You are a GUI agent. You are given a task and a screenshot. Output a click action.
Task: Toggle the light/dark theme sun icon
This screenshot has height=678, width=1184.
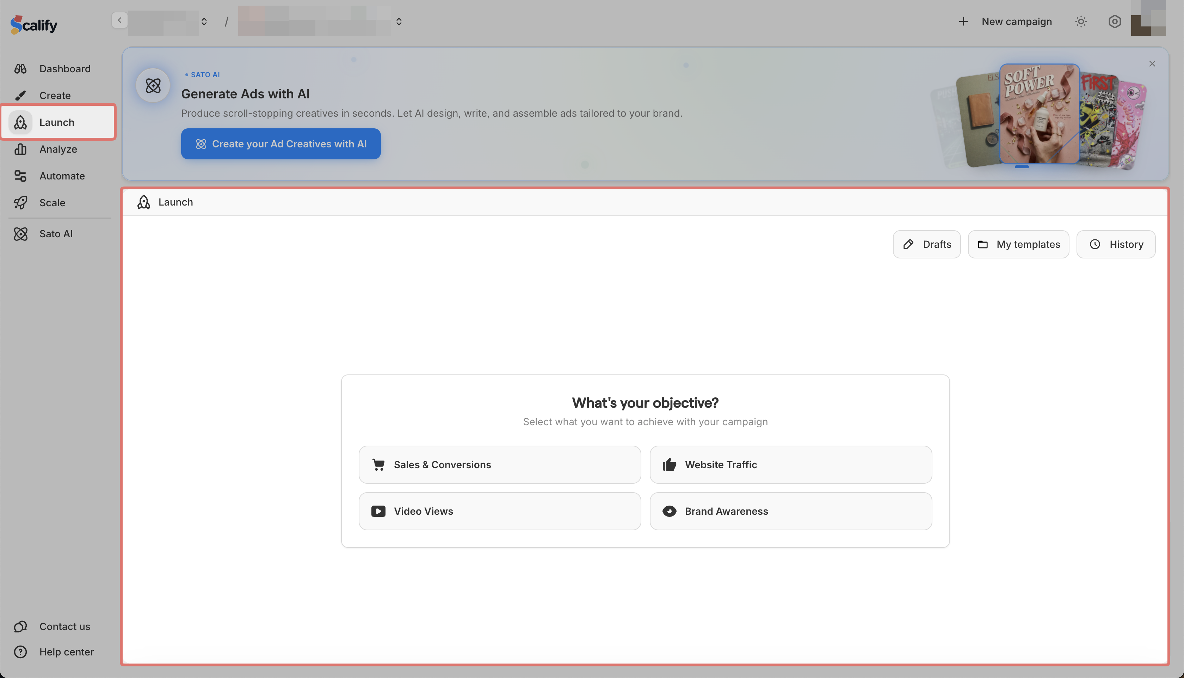click(1081, 22)
